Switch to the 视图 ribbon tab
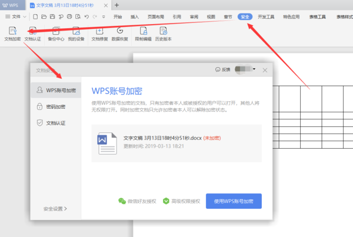Image resolution: width=353 pixels, height=237 pixels. (x=211, y=17)
